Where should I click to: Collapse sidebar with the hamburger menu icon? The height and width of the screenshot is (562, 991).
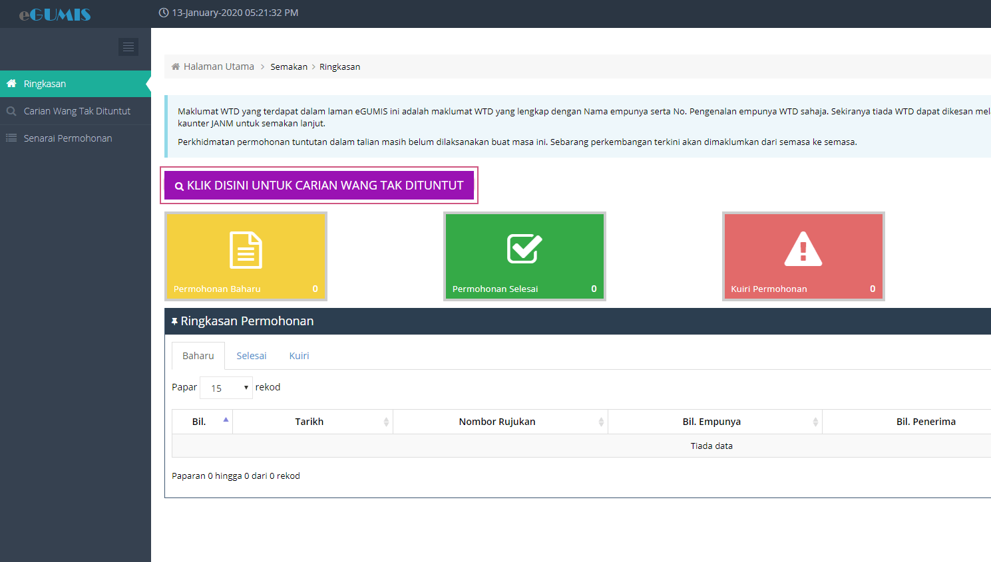(128, 47)
